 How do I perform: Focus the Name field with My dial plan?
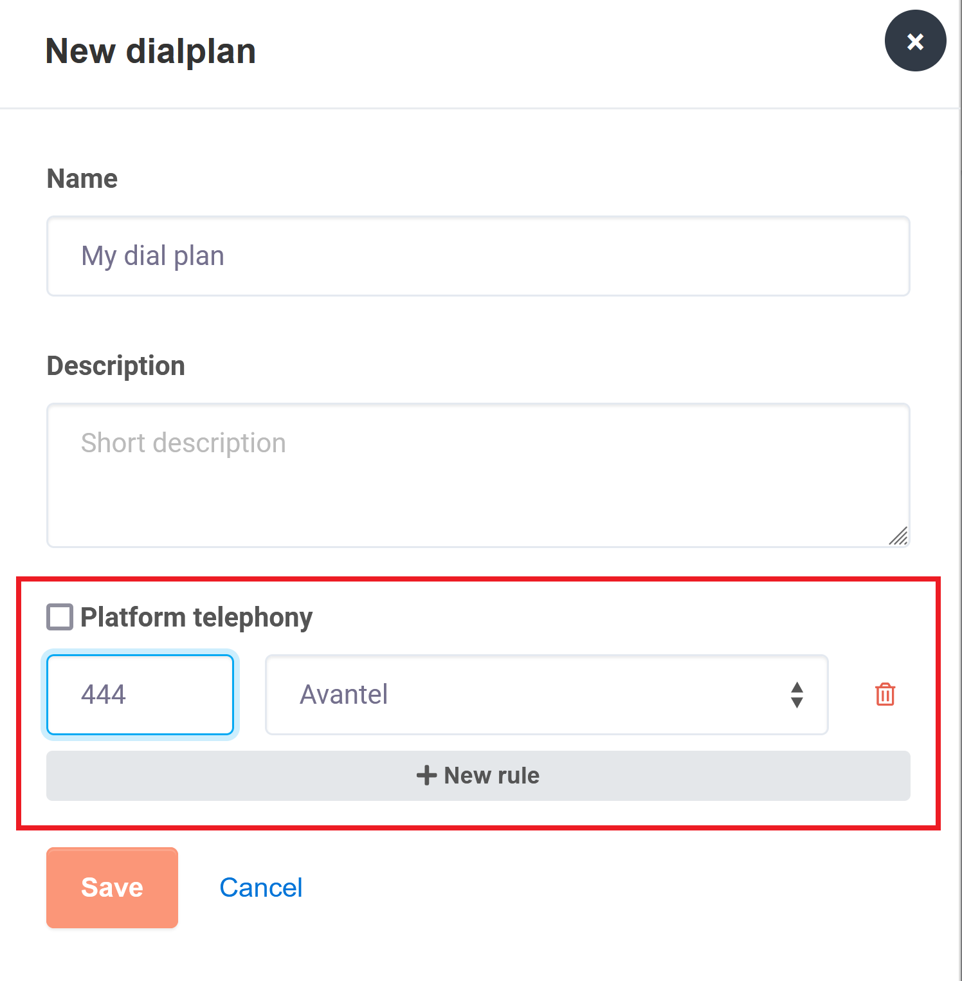[x=478, y=256]
